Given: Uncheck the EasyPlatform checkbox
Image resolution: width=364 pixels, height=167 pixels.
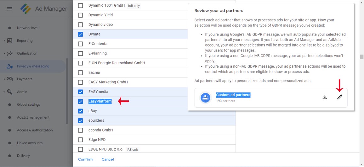Looking at the screenshot, I should [80, 101].
